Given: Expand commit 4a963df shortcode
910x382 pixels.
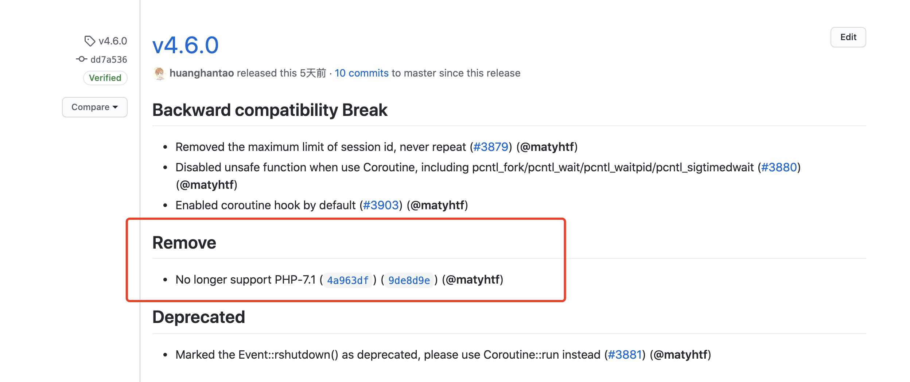Looking at the screenshot, I should click(x=347, y=280).
